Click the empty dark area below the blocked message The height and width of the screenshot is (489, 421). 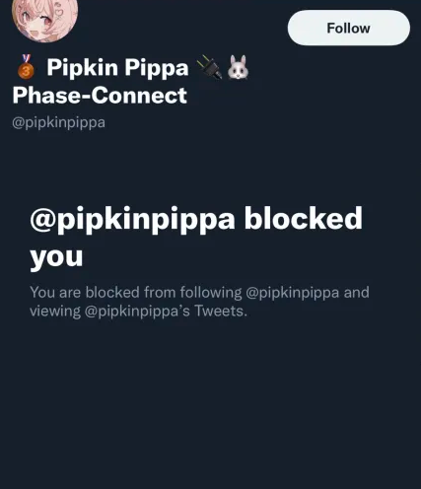pyautogui.click(x=210, y=404)
